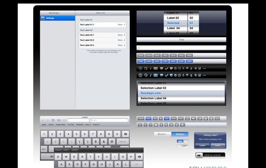The height and width of the screenshot is (168, 266).
Task: Click the gray Done bar button
Action: tap(157, 55)
